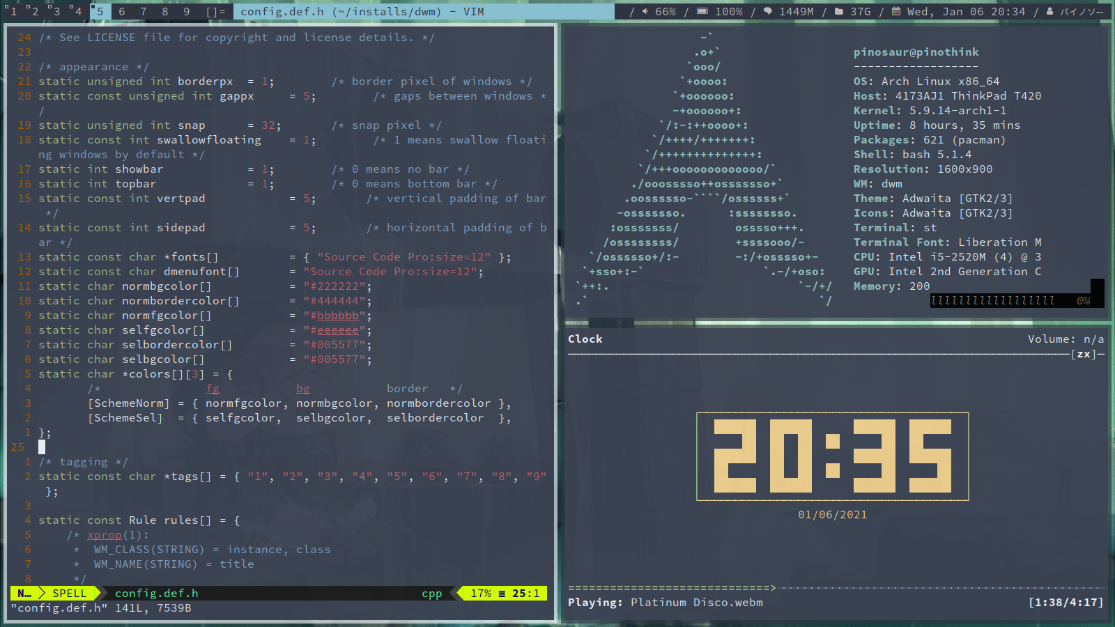Click the calendar icon beside the date

tap(896, 12)
